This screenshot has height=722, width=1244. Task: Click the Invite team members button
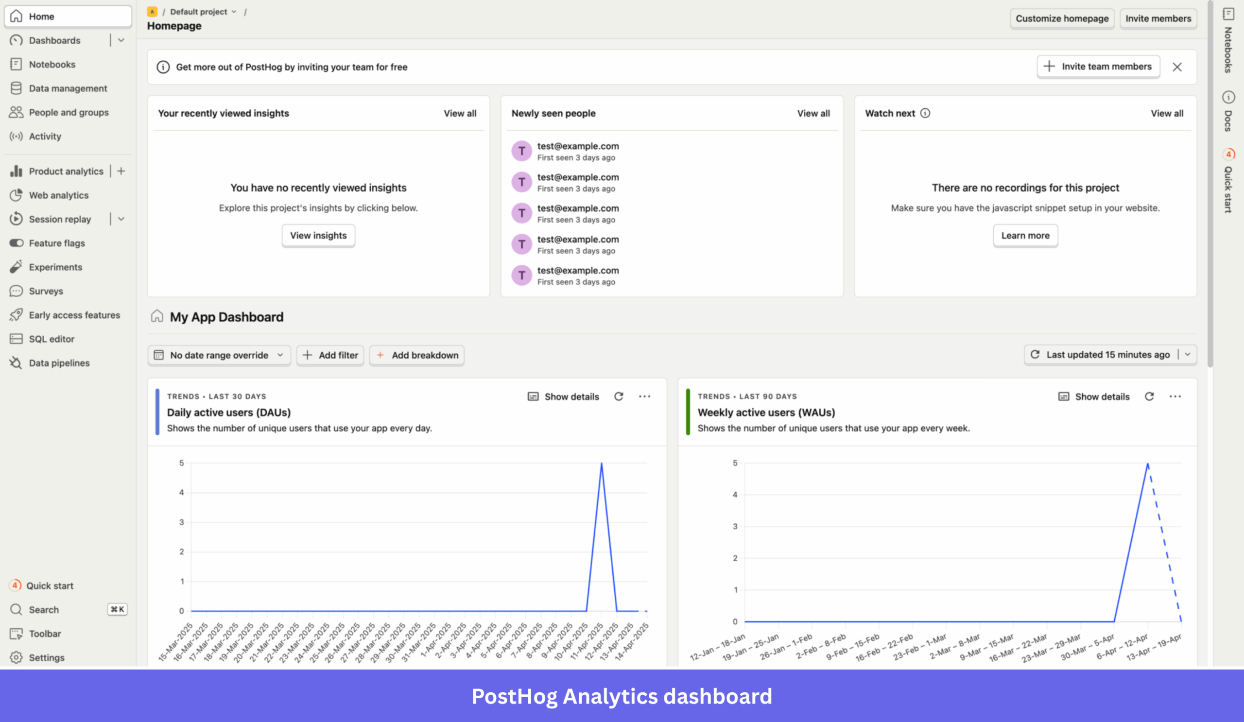1098,67
